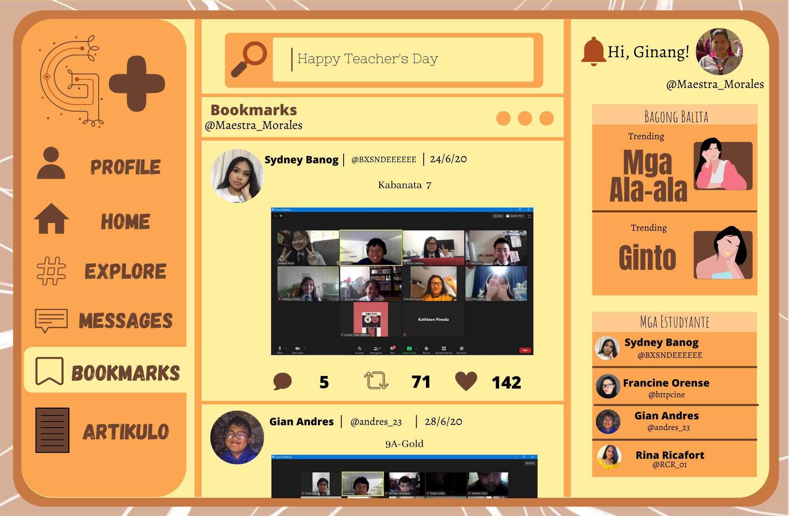Click in the Happy Teacher's Day search field

click(x=402, y=60)
